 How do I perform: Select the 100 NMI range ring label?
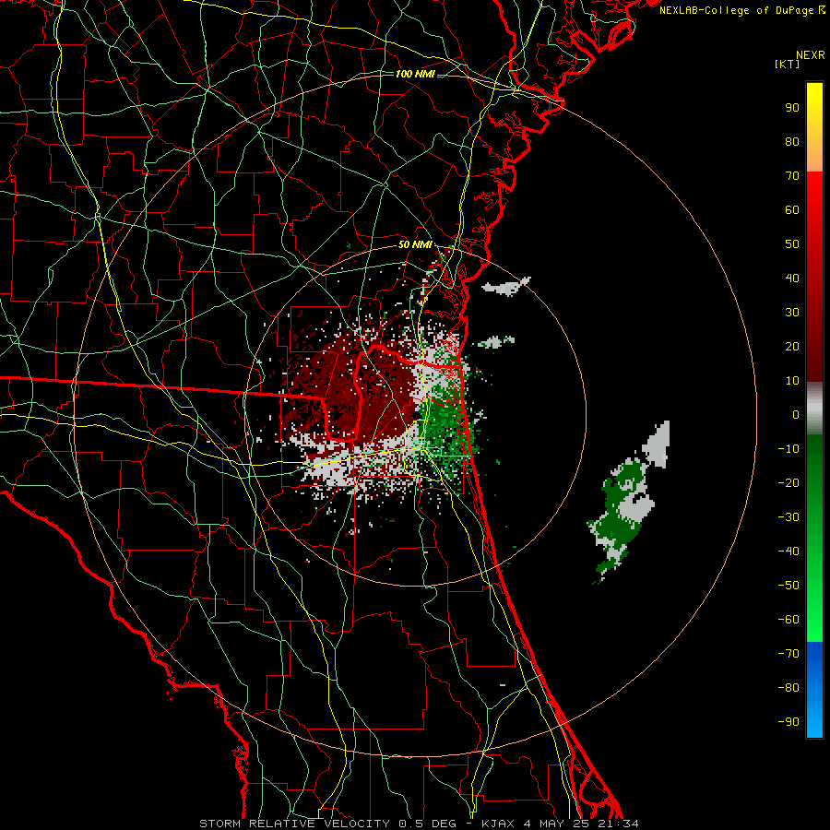pos(415,74)
